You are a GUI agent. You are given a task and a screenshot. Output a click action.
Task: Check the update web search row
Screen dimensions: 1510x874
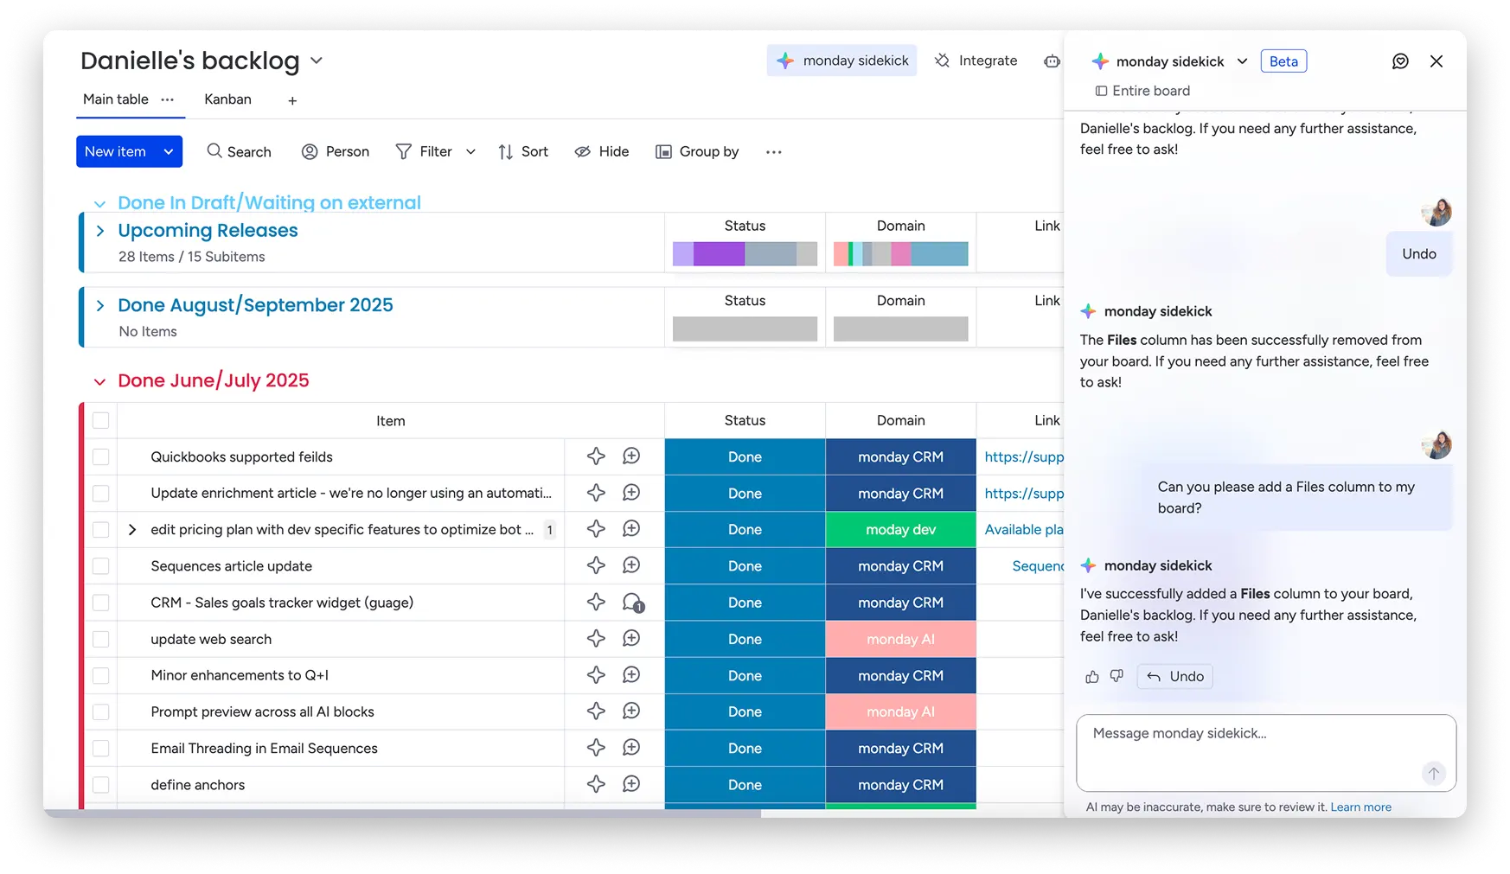[101, 639]
